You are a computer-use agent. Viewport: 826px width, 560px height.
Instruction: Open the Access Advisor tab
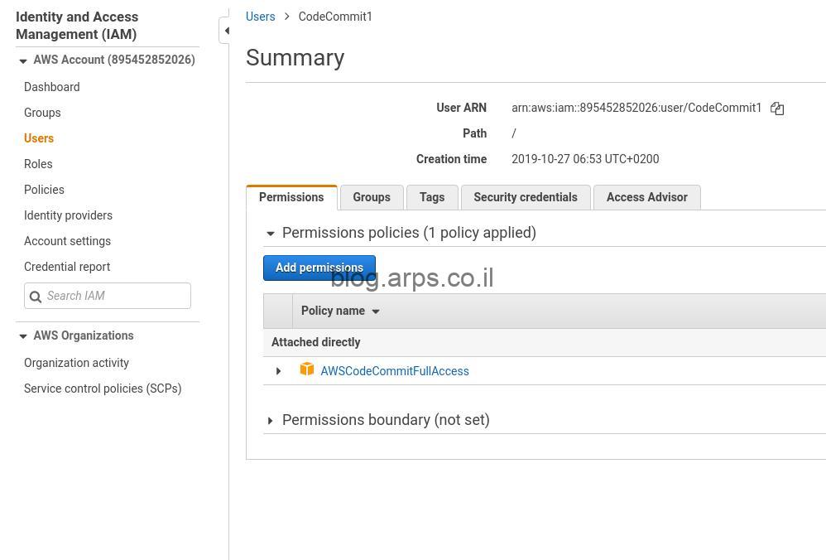pyautogui.click(x=647, y=197)
